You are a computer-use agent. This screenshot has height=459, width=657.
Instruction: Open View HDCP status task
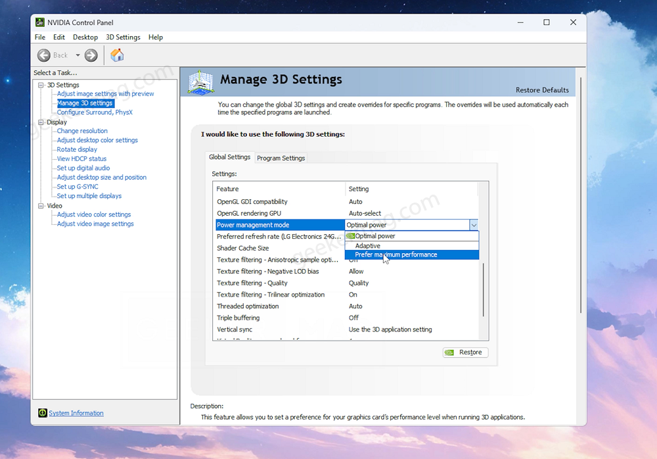[81, 158]
